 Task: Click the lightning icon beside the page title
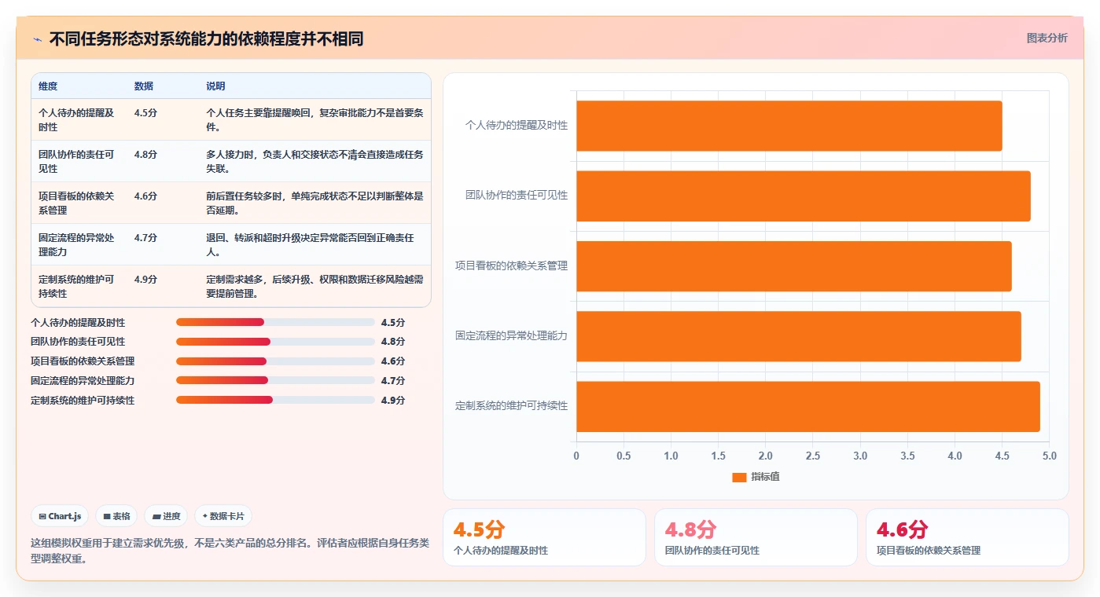(38, 39)
